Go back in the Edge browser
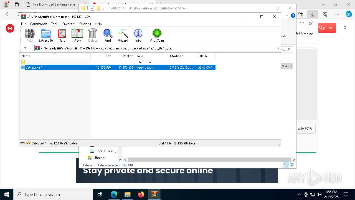The image size is (355, 200). pos(8,14)
